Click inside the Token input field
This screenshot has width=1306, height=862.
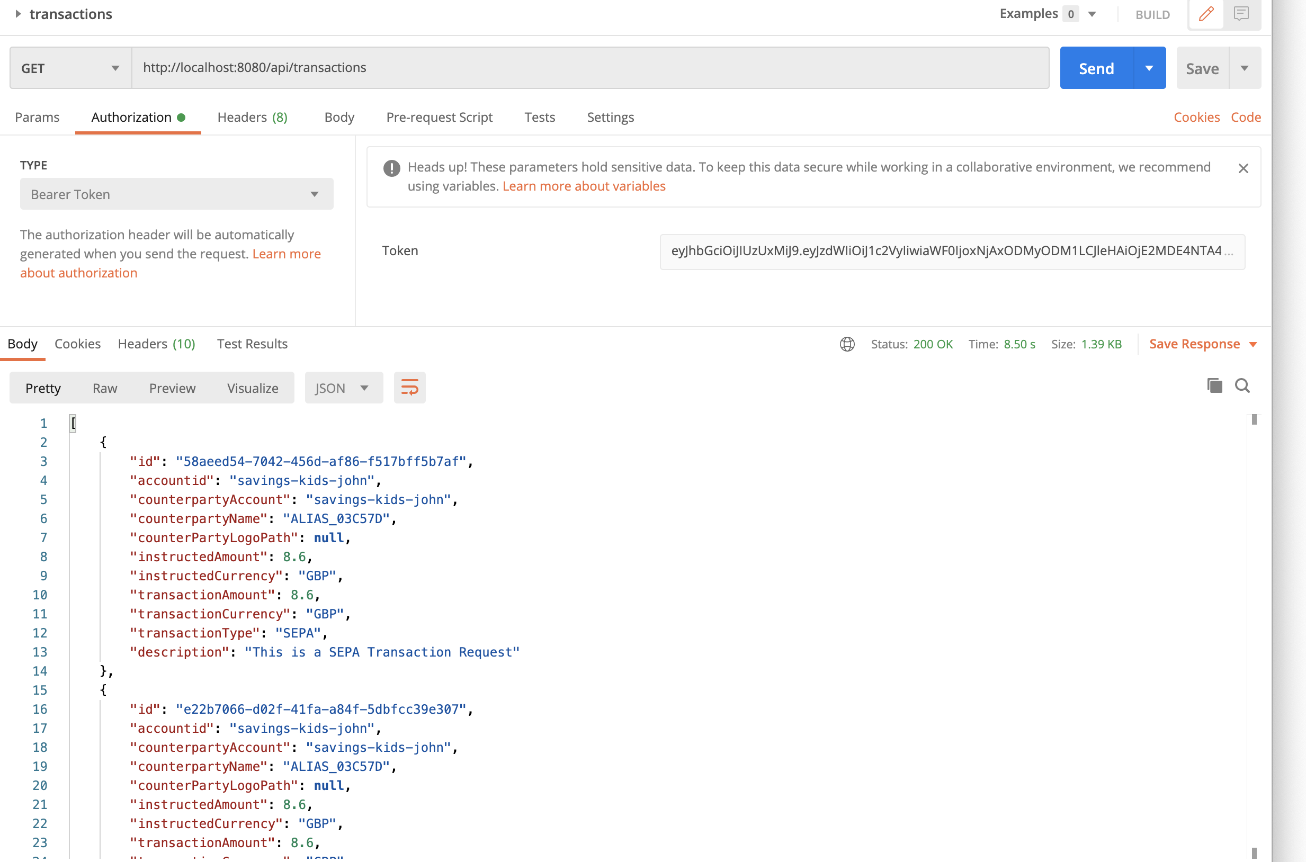tap(951, 252)
